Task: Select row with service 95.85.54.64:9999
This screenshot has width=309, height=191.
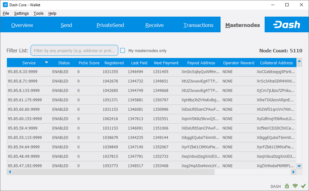Action: [152, 147]
